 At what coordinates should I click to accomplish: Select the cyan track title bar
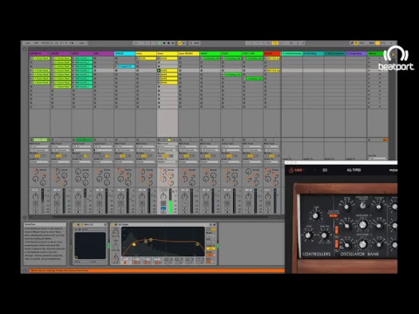point(125,54)
